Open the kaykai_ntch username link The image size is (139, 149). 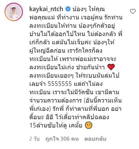tap(46, 9)
